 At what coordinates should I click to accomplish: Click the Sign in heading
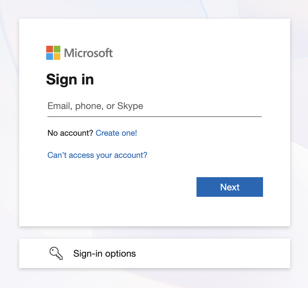[x=70, y=79]
